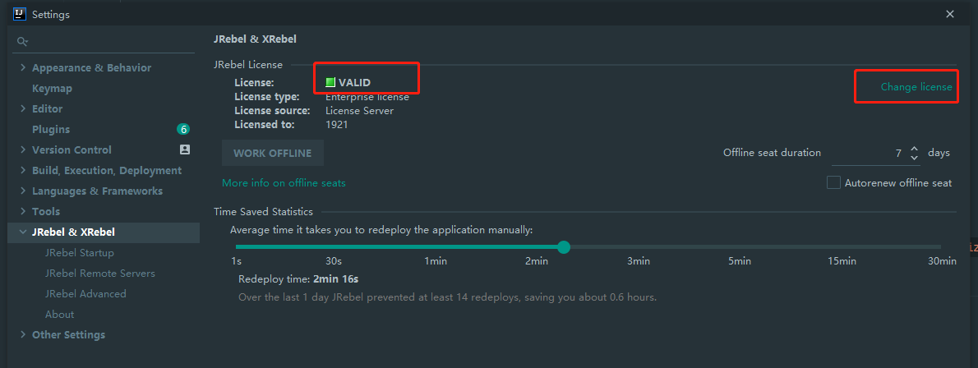This screenshot has height=368, width=978.
Task: Click the 'Time Saved Statistics' heading
Action: [x=263, y=211]
